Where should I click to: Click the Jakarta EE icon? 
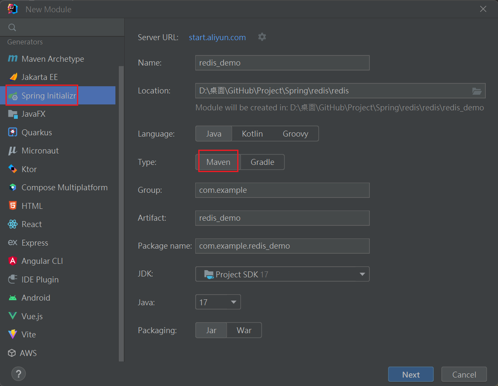click(13, 77)
